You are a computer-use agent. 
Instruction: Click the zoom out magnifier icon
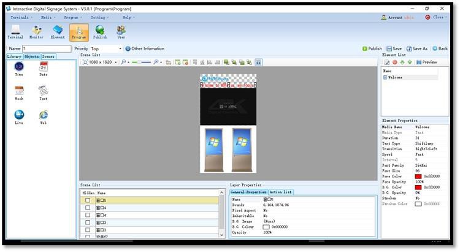123,62
